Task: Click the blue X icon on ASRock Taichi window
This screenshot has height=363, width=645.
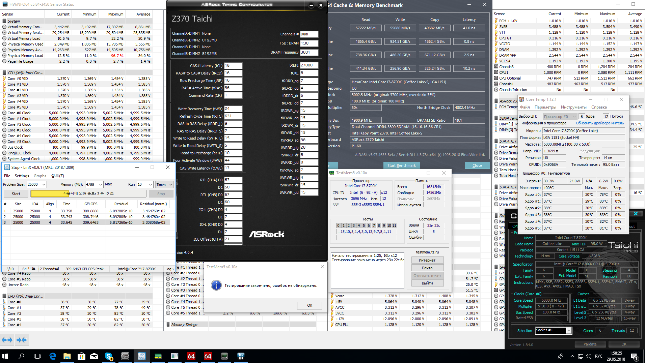Action: coord(636,214)
